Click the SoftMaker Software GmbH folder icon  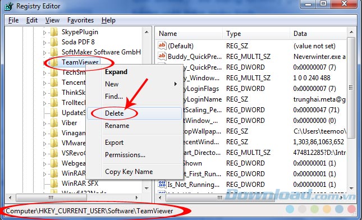tap(54, 52)
